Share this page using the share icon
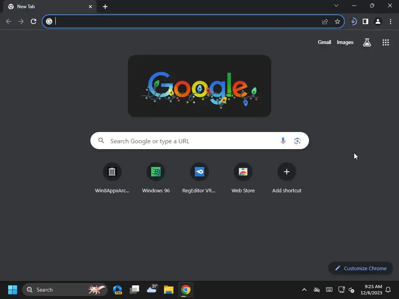This screenshot has height=299, width=399. 325,22
